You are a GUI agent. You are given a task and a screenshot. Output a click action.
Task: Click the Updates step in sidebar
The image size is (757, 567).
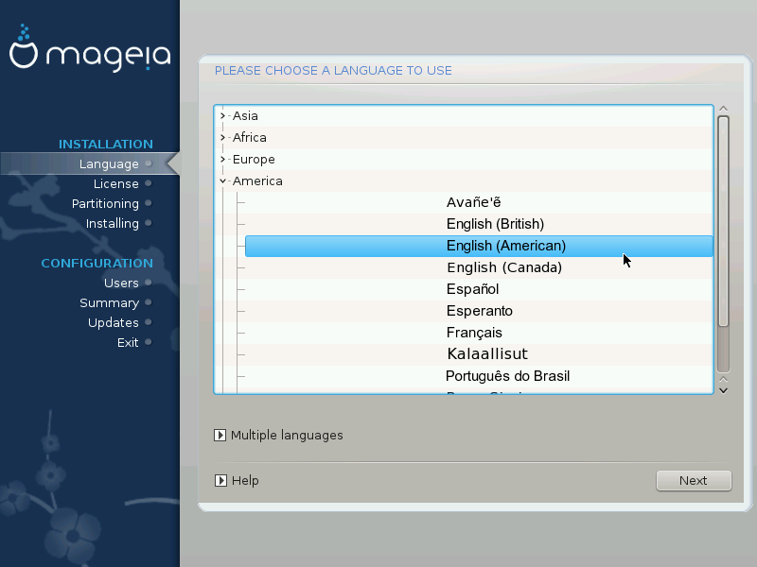(x=113, y=322)
